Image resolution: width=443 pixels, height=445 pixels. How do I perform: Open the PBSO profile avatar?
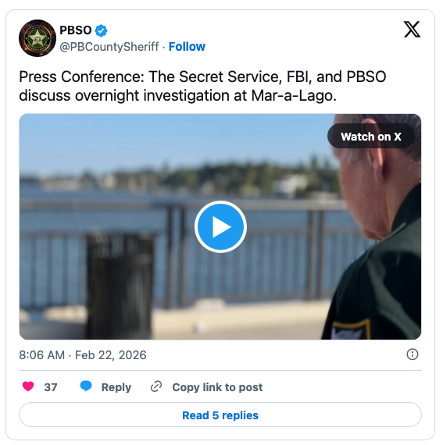coord(38,38)
